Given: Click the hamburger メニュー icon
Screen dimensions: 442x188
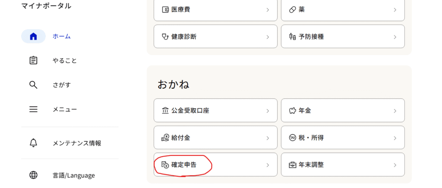Looking at the screenshot, I should pos(33,109).
